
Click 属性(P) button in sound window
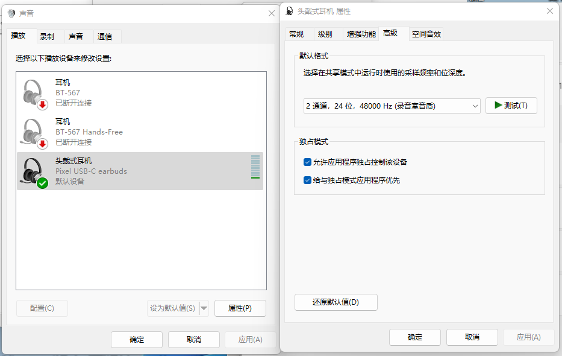240,308
